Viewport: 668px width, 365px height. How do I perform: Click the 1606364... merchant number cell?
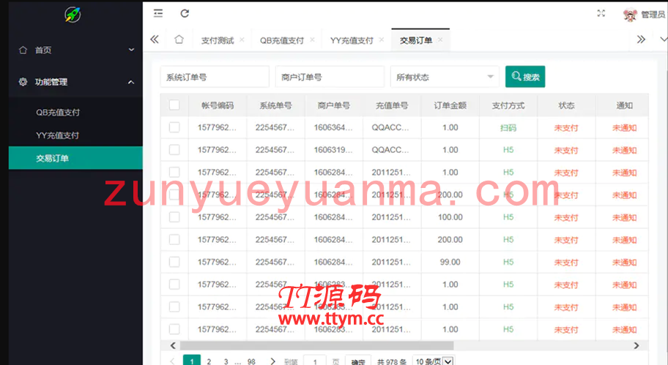[333, 127]
